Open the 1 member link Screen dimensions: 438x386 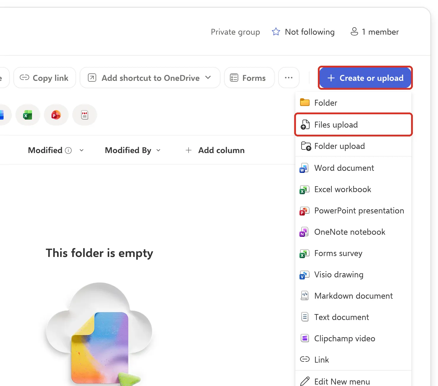click(374, 32)
